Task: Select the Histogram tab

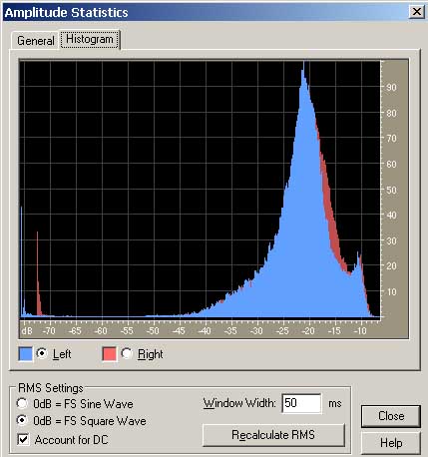Action: pos(90,39)
